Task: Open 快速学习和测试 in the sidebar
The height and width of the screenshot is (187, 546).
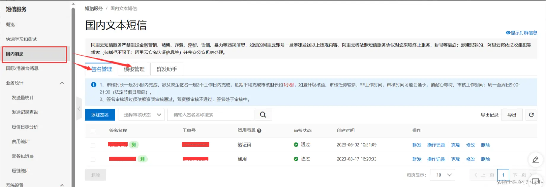Action: (x=21, y=39)
